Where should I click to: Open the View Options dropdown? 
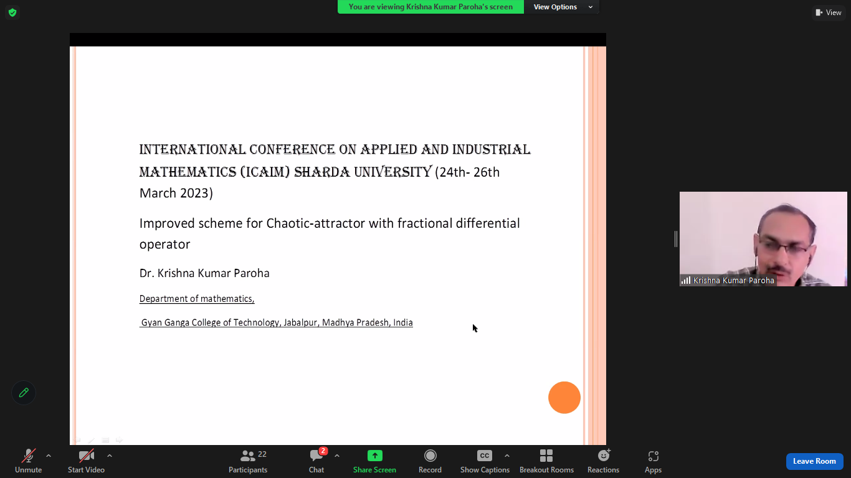pos(562,7)
